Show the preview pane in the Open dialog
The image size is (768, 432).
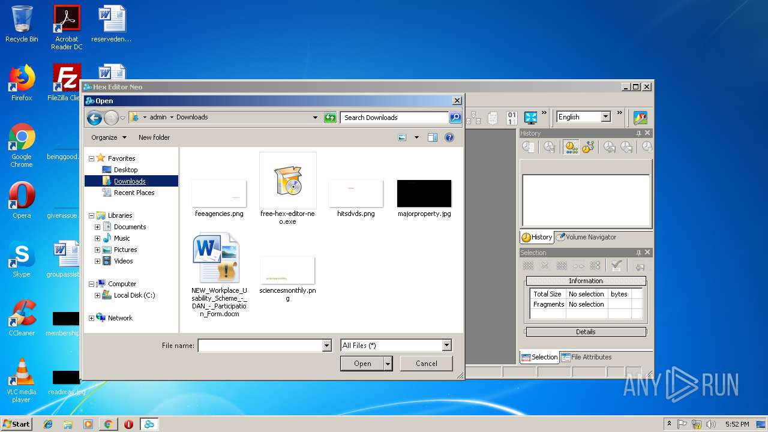click(x=433, y=137)
